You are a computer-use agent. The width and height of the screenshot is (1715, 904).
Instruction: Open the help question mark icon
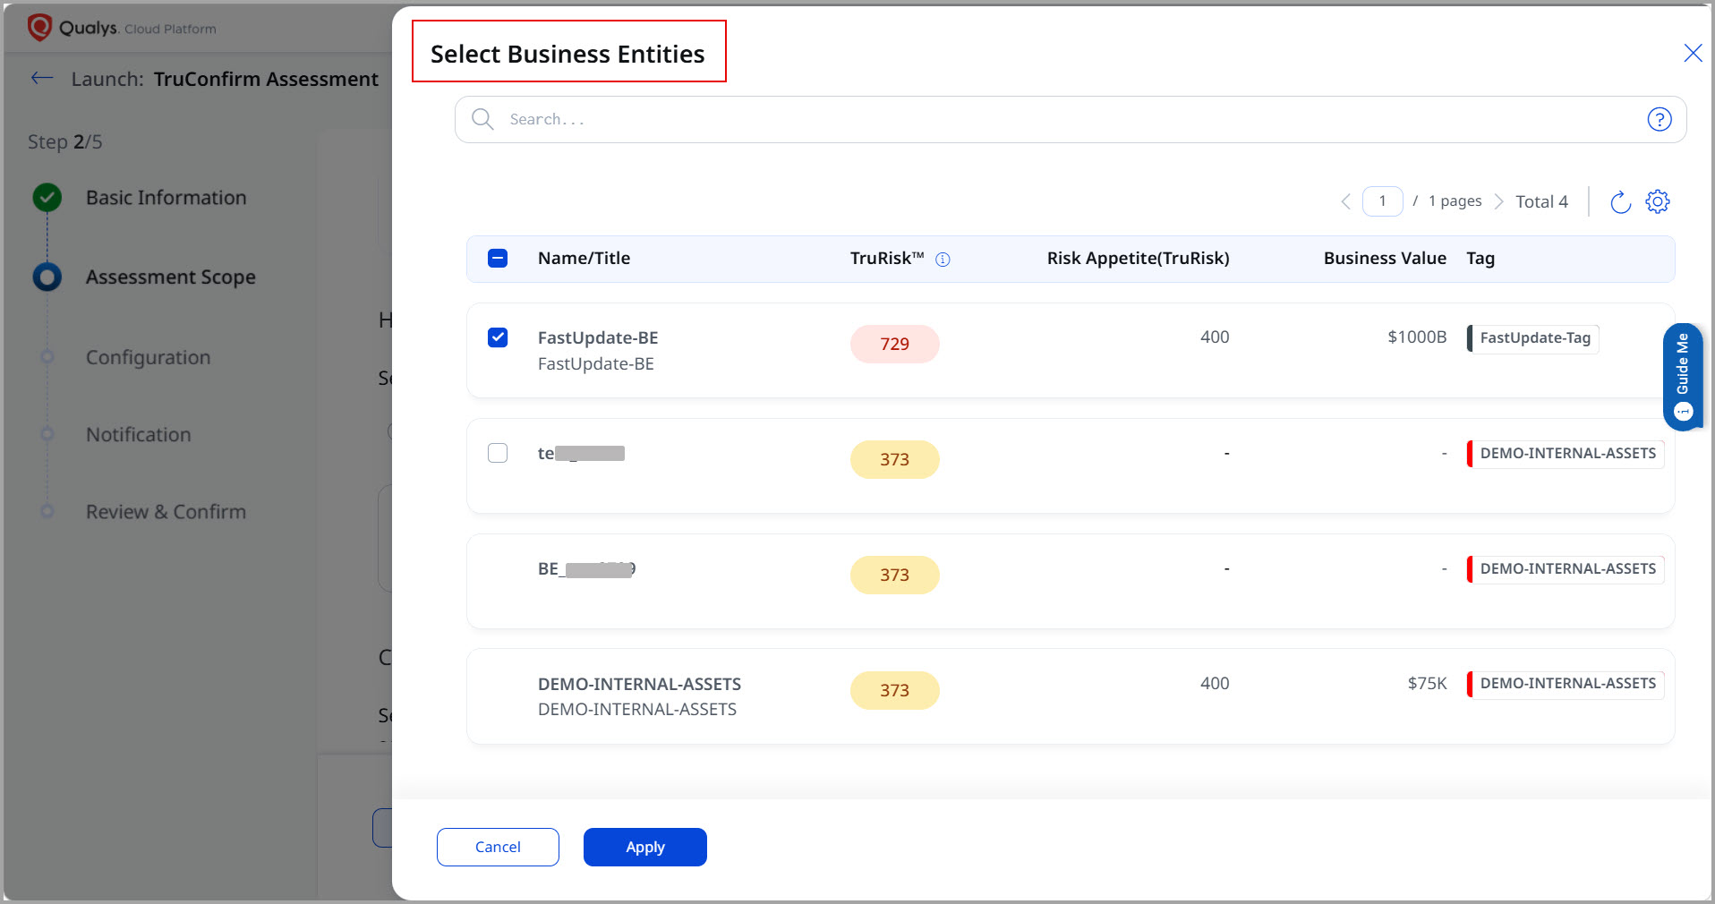tap(1660, 119)
